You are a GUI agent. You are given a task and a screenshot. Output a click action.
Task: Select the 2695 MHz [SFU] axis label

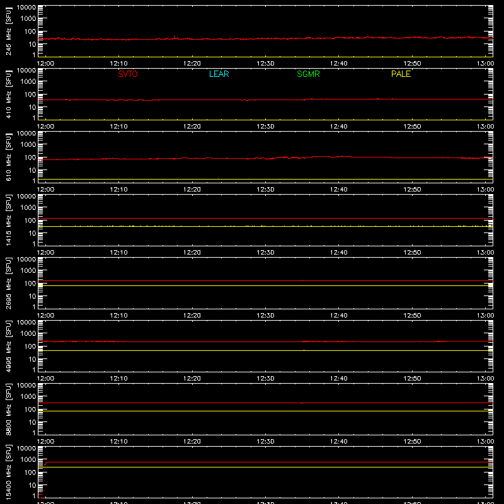[x=8, y=283]
